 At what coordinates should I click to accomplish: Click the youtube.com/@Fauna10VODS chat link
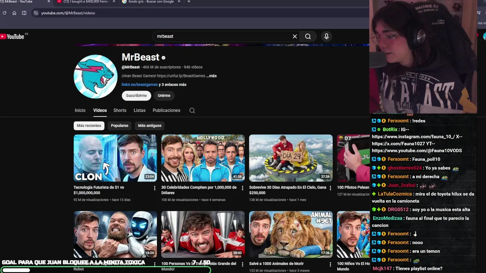417,151
